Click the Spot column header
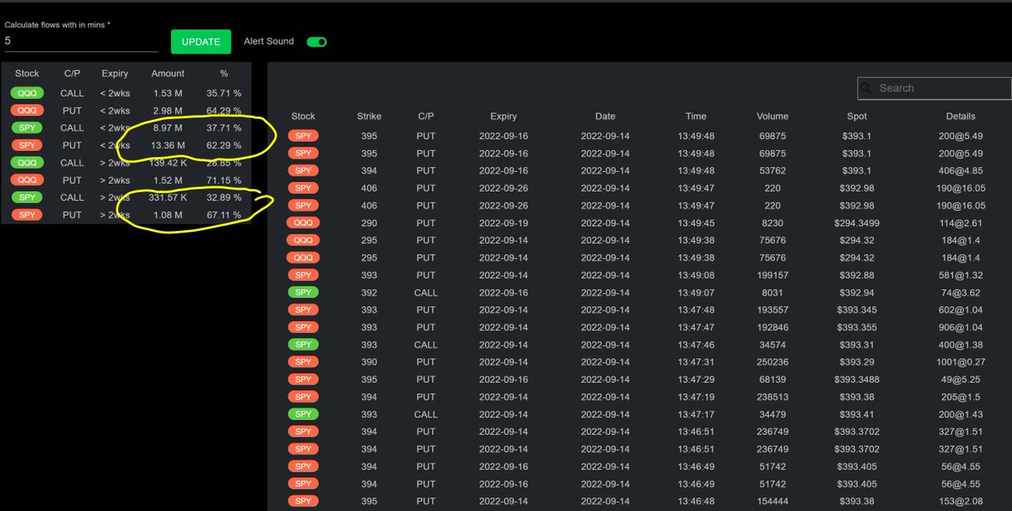Screen dimensions: 1012x511 pos(856,116)
